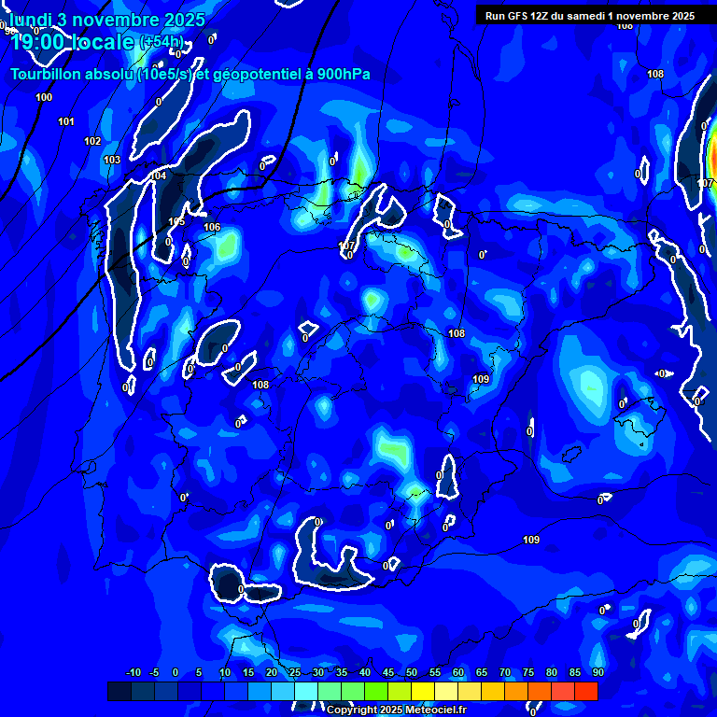The height and width of the screenshot is (717, 717).
Task: Click the red swatch at the scale's end
Action: click(x=585, y=691)
